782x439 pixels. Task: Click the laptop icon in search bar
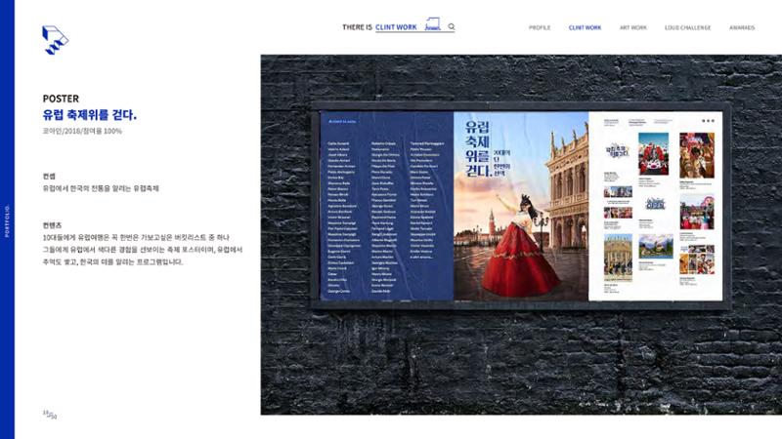432,24
